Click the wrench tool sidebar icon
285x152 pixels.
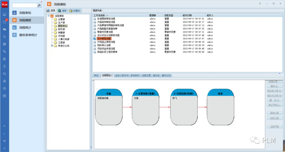click(x=4, y=51)
